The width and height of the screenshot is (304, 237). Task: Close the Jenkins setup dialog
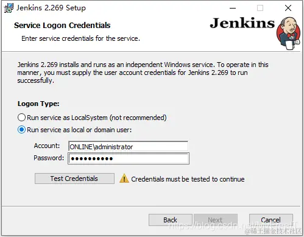(x=288, y=8)
